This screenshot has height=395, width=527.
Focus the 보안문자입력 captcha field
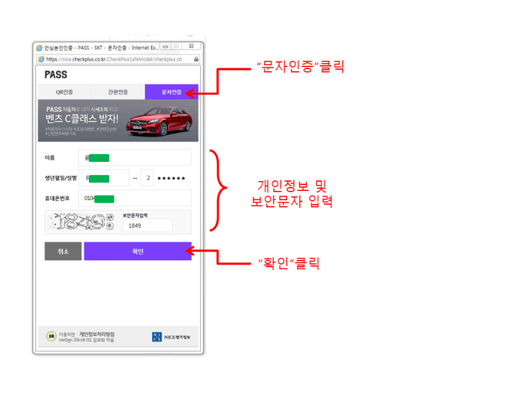pyautogui.click(x=148, y=226)
